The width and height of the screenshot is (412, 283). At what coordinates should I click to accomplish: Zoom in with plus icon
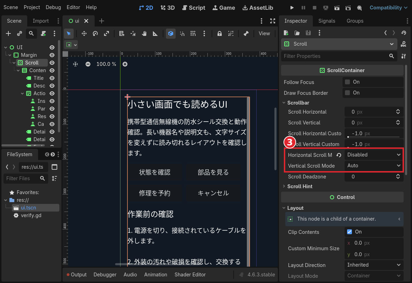pyautogui.click(x=125, y=64)
